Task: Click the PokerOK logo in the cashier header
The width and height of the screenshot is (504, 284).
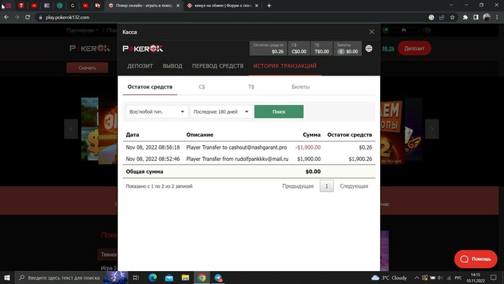Action: pyautogui.click(x=143, y=49)
